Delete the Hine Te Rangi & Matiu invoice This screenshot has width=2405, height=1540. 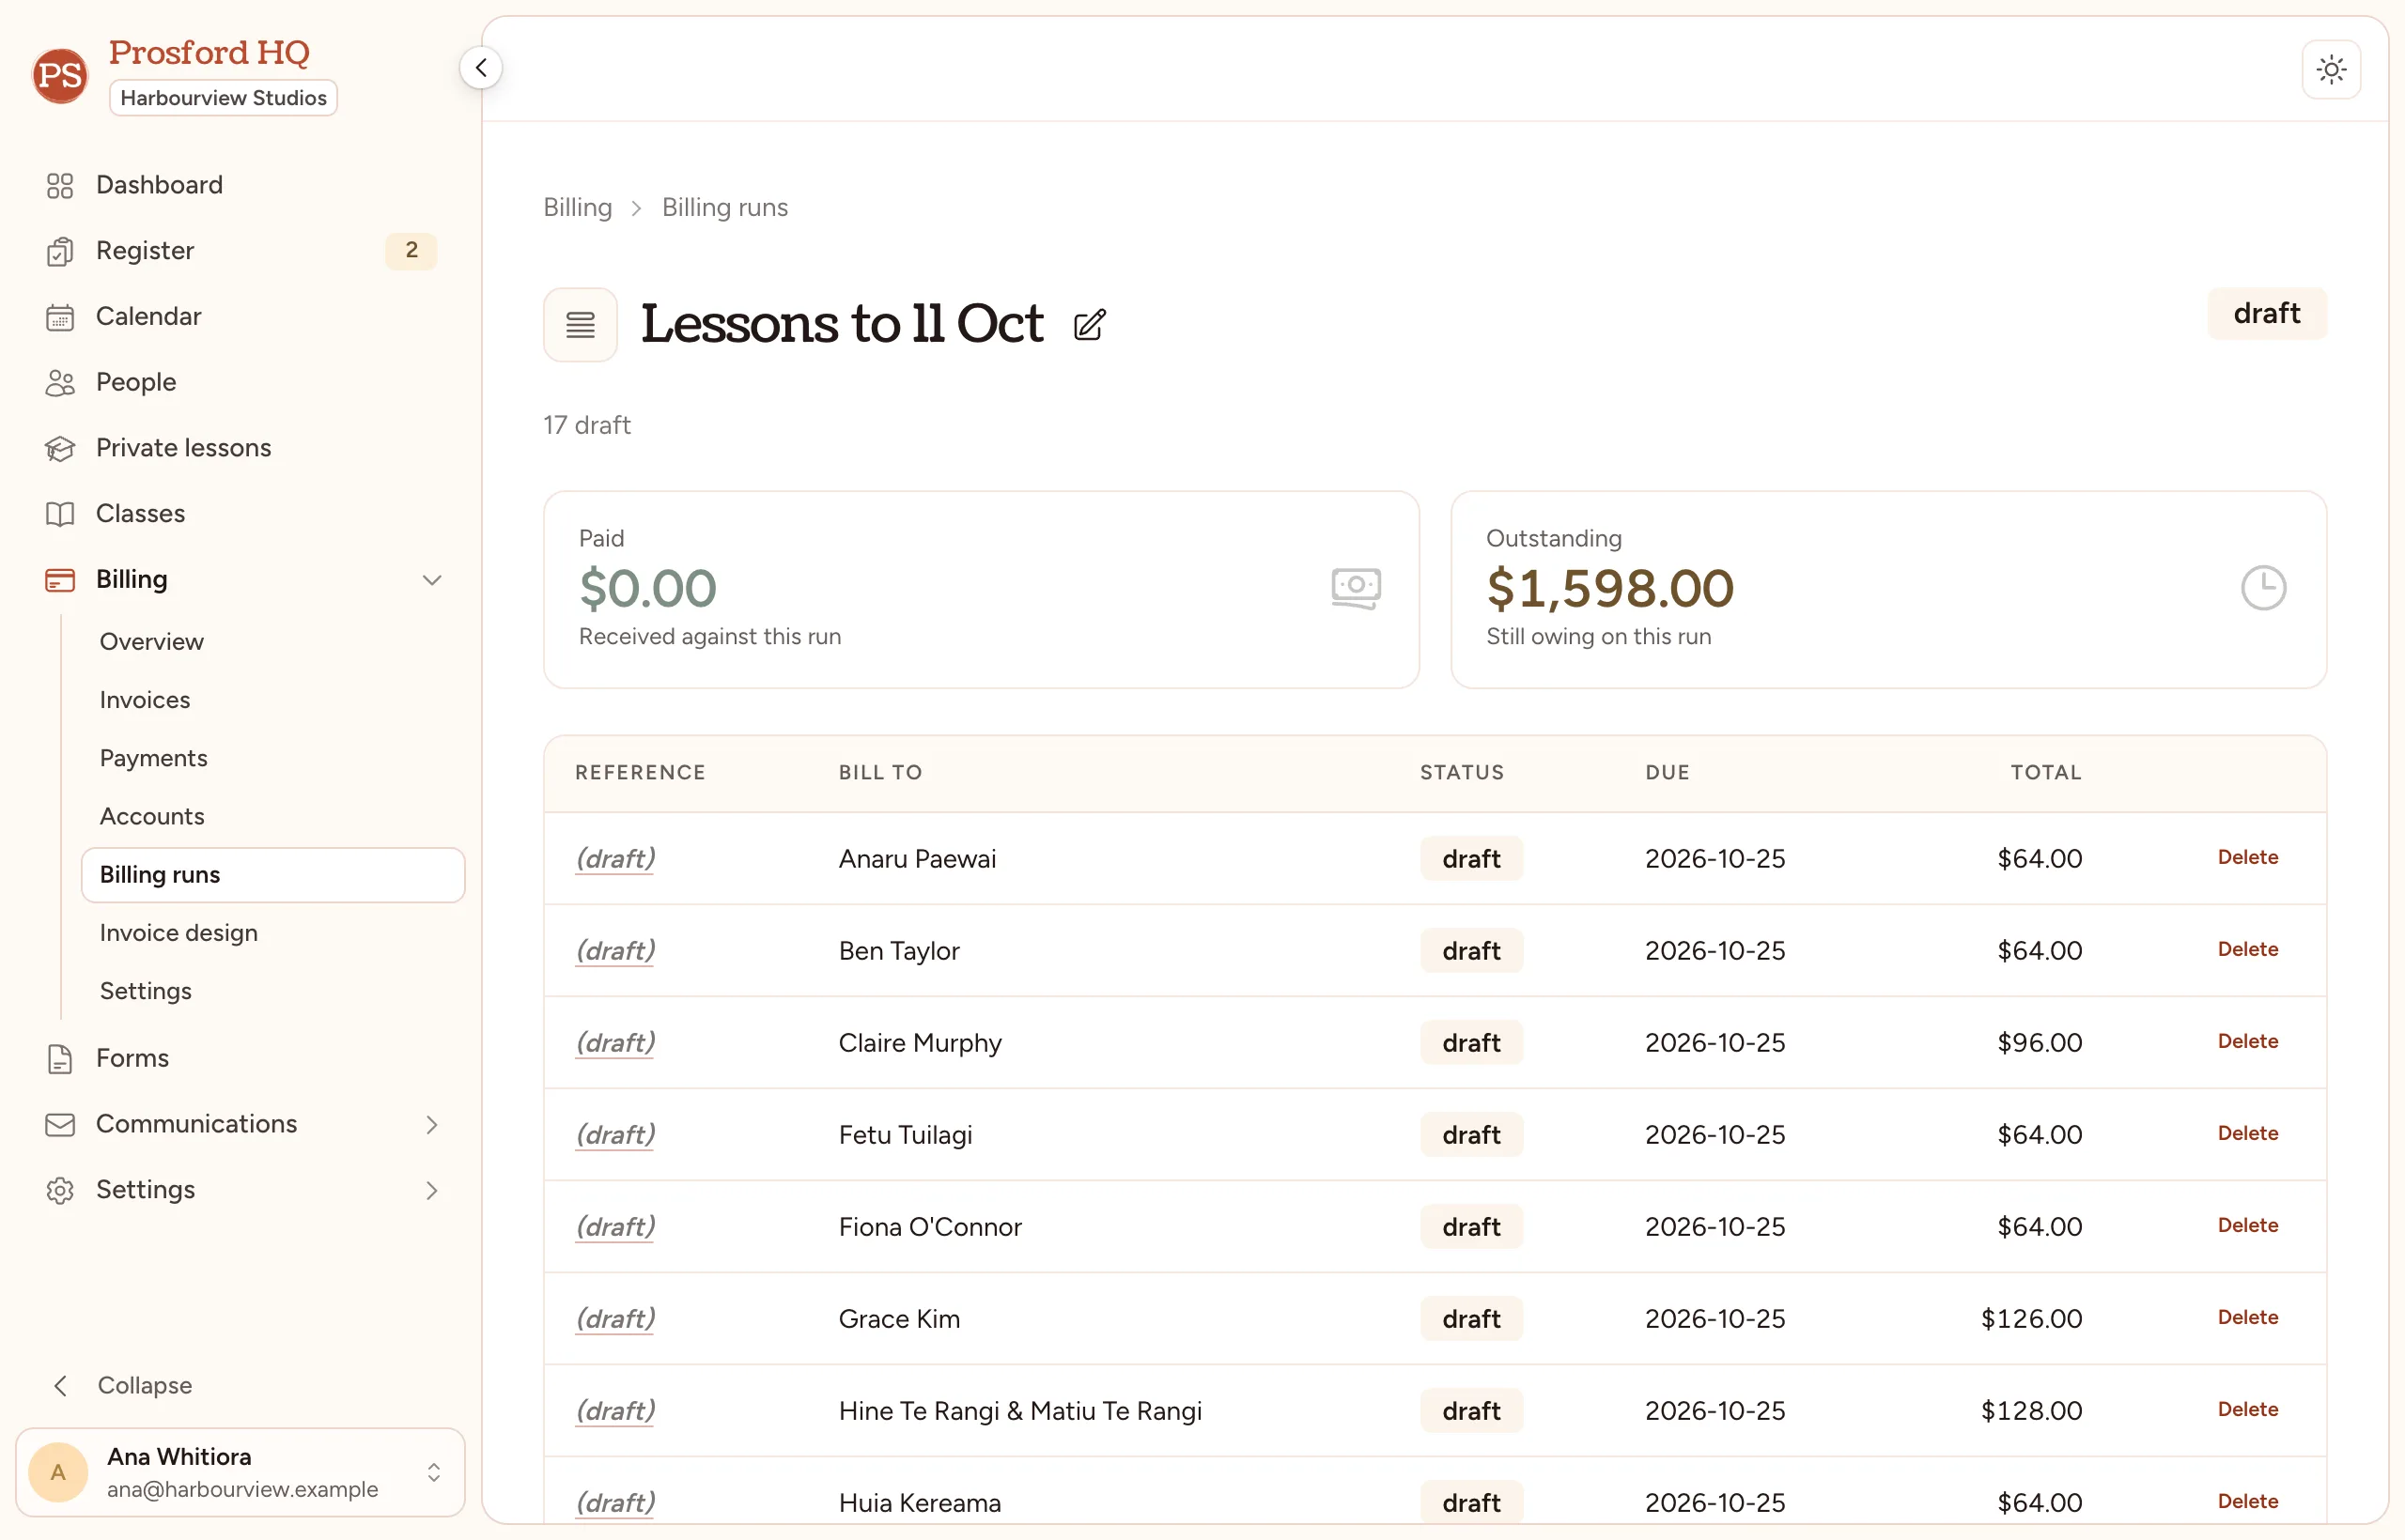[2248, 1409]
